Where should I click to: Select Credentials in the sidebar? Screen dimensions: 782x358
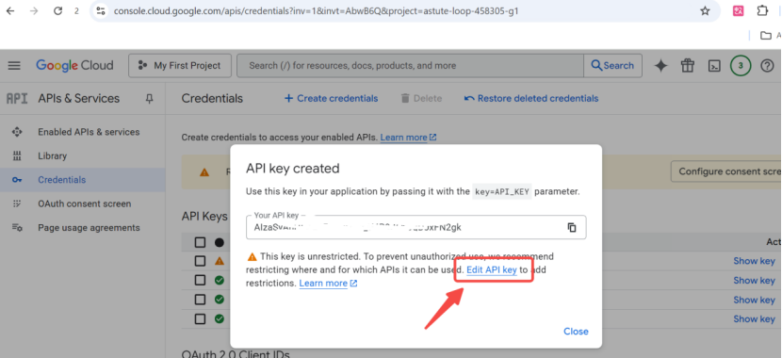click(82, 180)
